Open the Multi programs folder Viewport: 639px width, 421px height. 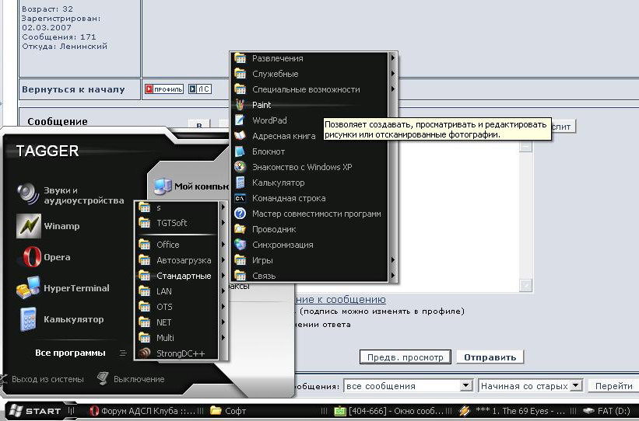pos(181,338)
